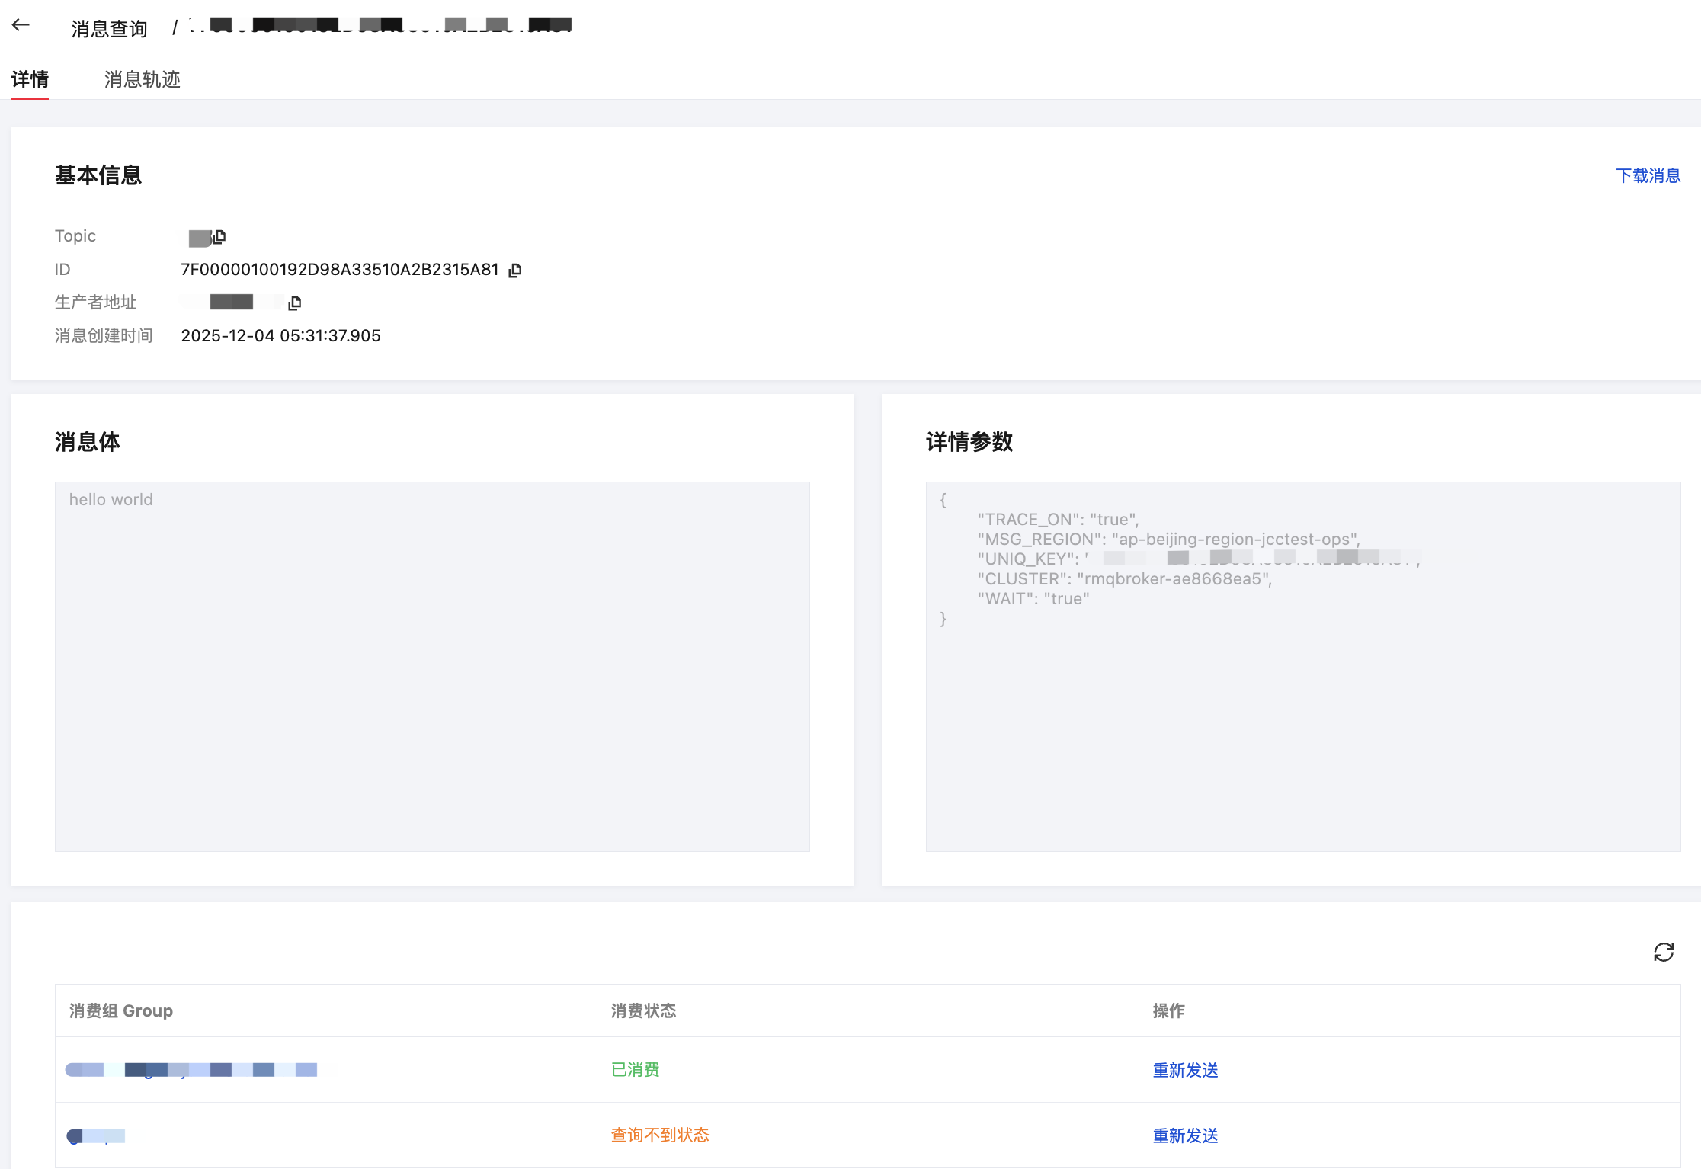The width and height of the screenshot is (1701, 1169).
Task: Open the 消息轨迹 tab
Action: click(x=143, y=79)
